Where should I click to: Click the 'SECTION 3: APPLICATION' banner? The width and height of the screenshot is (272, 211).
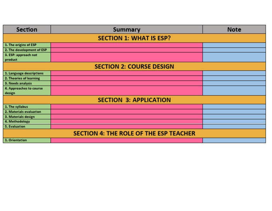(134, 100)
